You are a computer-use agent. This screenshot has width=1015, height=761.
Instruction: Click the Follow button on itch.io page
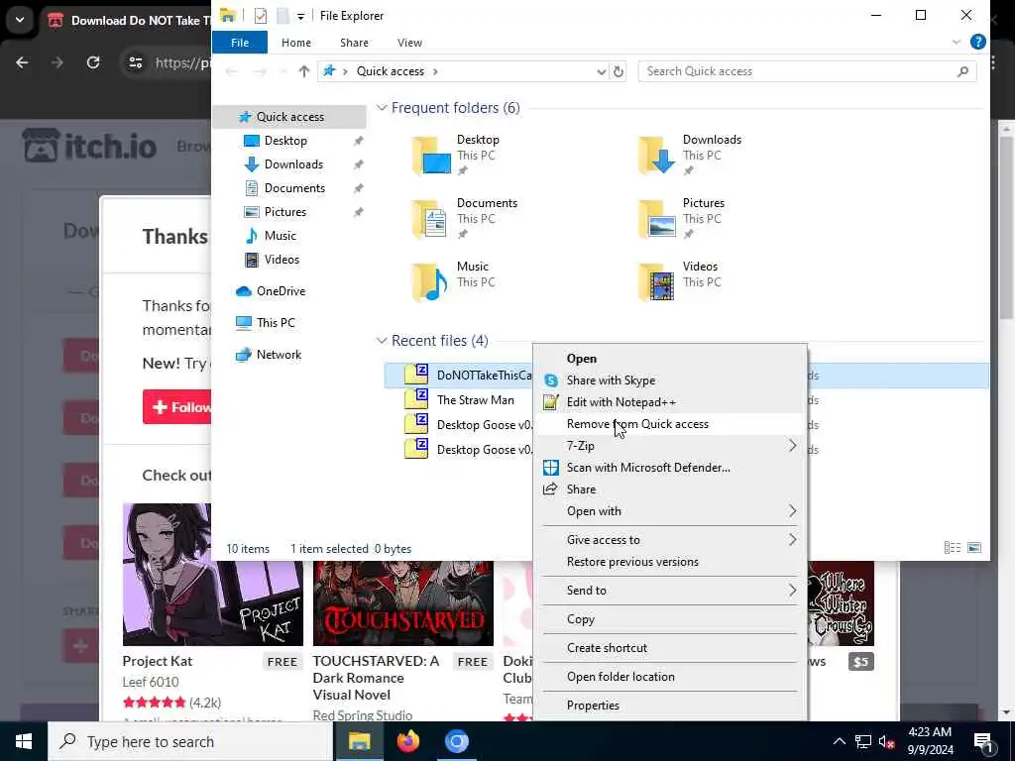point(177,407)
